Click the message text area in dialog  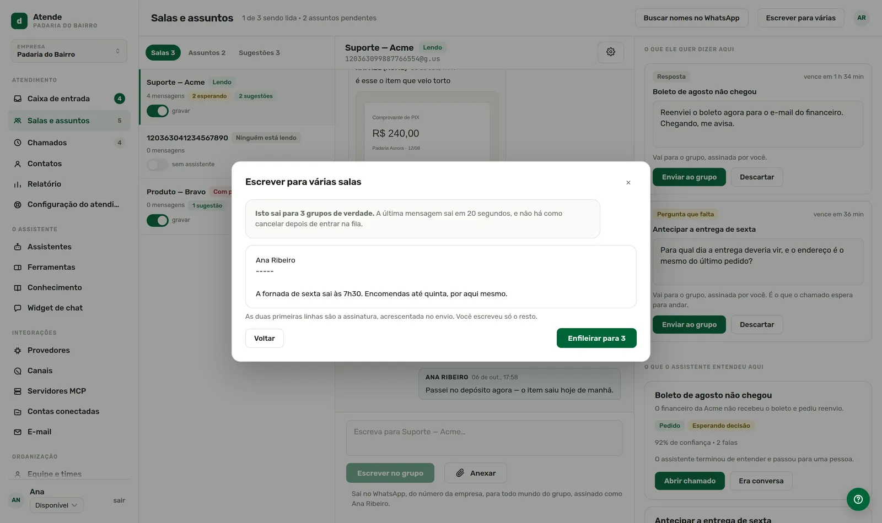point(441,276)
